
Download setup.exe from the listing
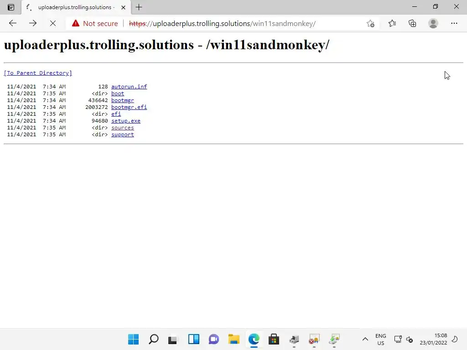coord(126,121)
